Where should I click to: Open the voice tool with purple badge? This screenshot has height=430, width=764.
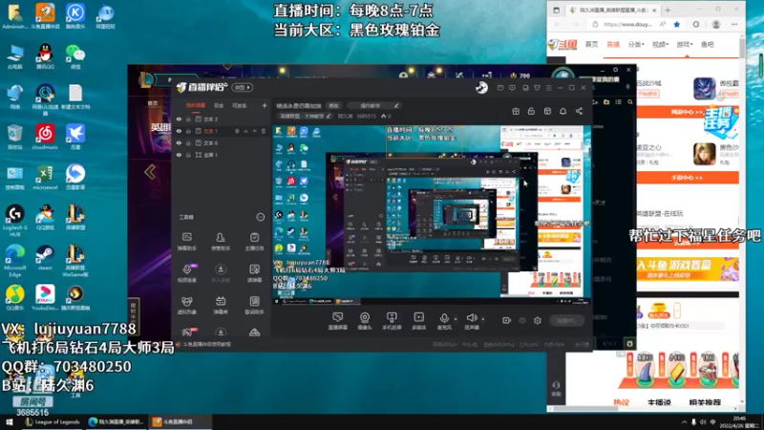[186, 273]
